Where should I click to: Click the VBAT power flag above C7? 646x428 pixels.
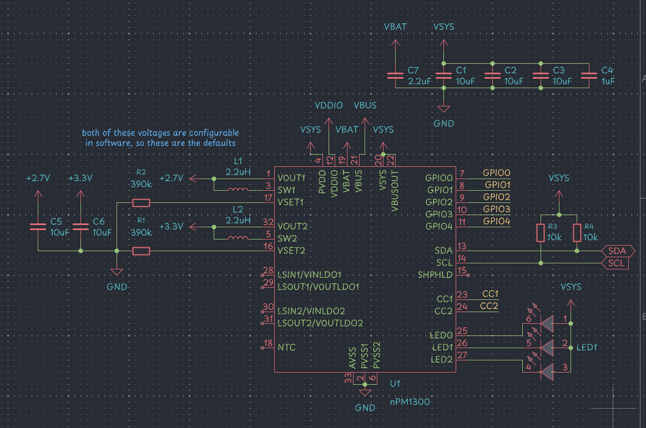click(395, 42)
